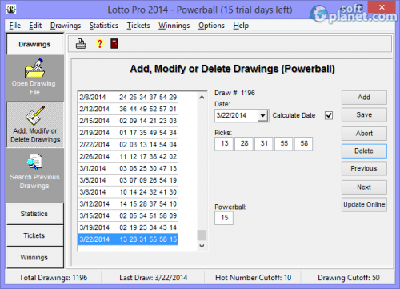The width and height of the screenshot is (400, 289).
Task: Switch to Statistics sidebar tab
Action: click(34, 214)
